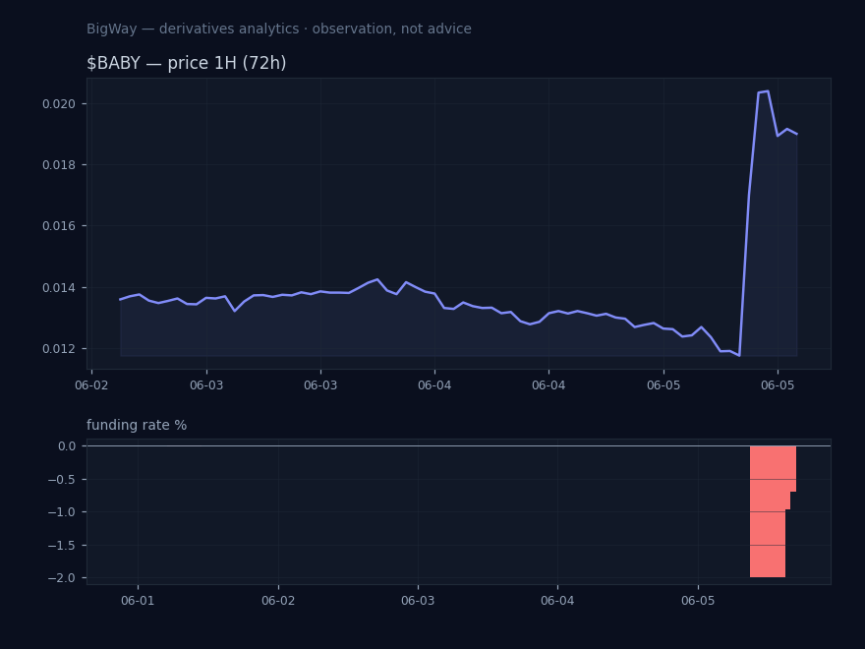Click the 0.018 price axis label

coord(58,165)
